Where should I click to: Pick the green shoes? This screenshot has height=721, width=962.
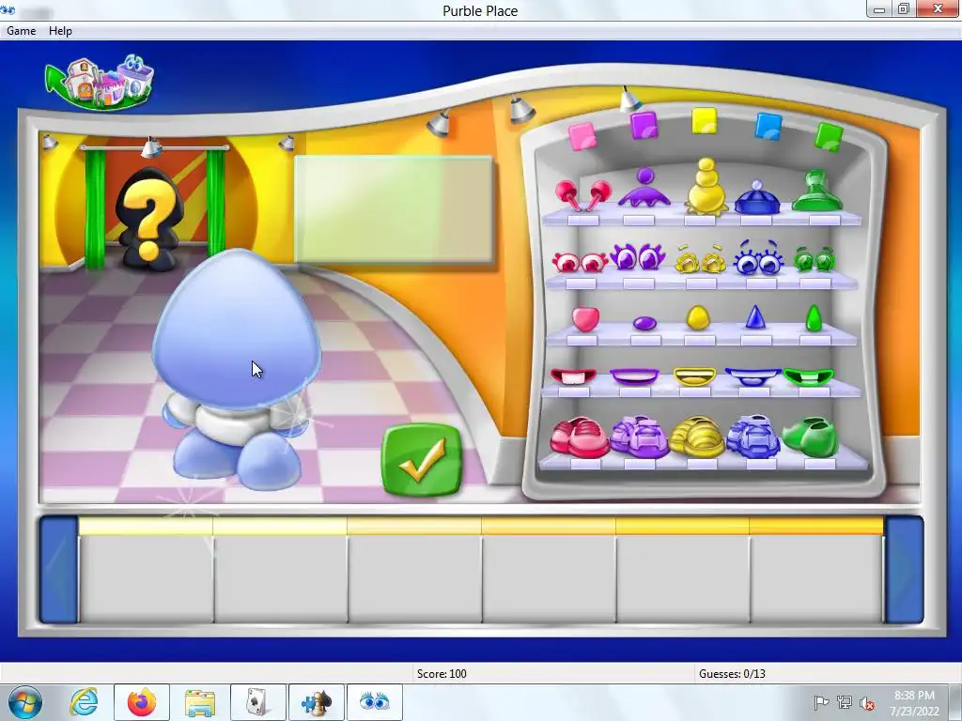810,437
